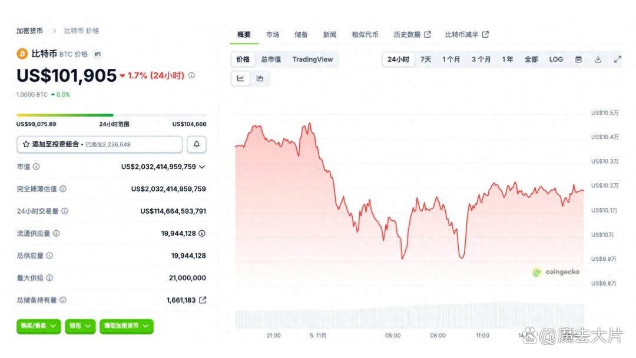Open the calendar date range picker on the chart
Screen dimensions: 636x358
pos(578,59)
